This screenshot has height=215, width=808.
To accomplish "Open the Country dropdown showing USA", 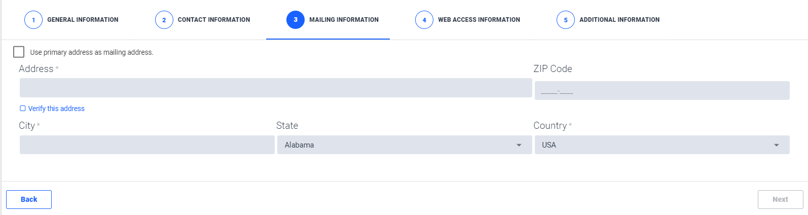I will click(x=662, y=145).
